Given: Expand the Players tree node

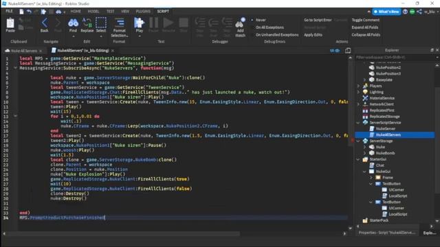Looking at the screenshot, I should pyautogui.click(x=358, y=86).
